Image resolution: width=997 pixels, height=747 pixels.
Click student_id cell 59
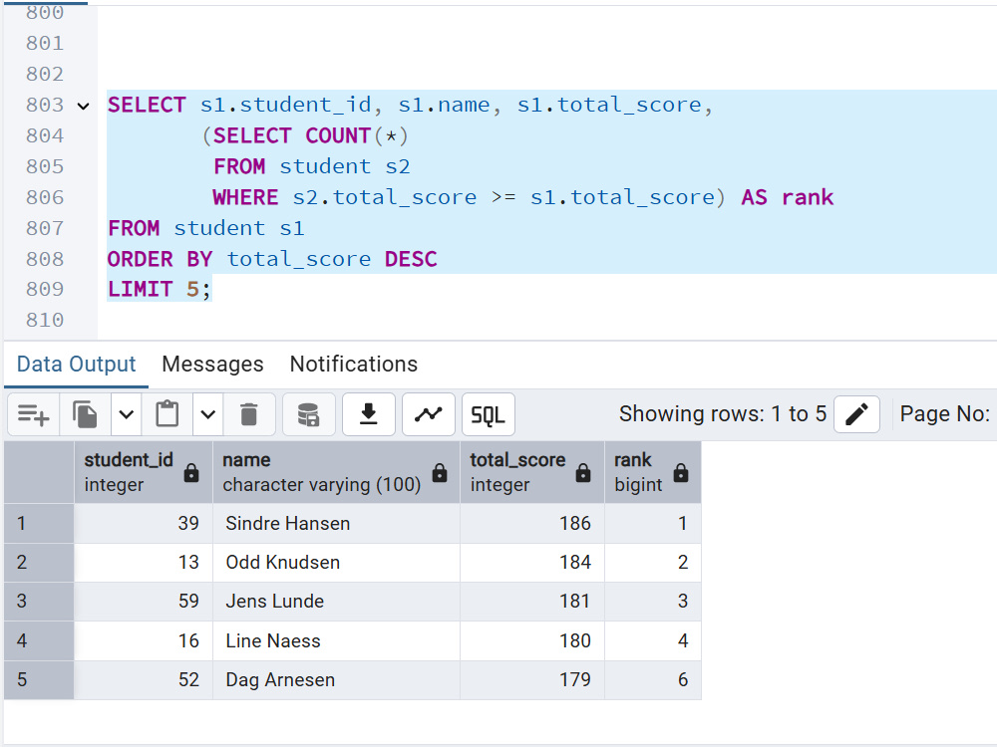143,601
